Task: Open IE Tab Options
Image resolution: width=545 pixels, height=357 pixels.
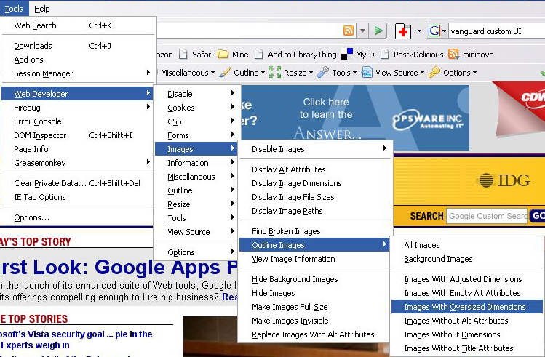Action: (78, 197)
